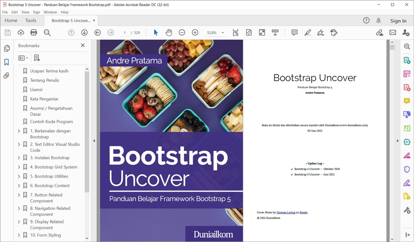The height and width of the screenshot is (242, 414).
Task: Expand bookmark 7. Button Related Component
Action: tap(19, 195)
